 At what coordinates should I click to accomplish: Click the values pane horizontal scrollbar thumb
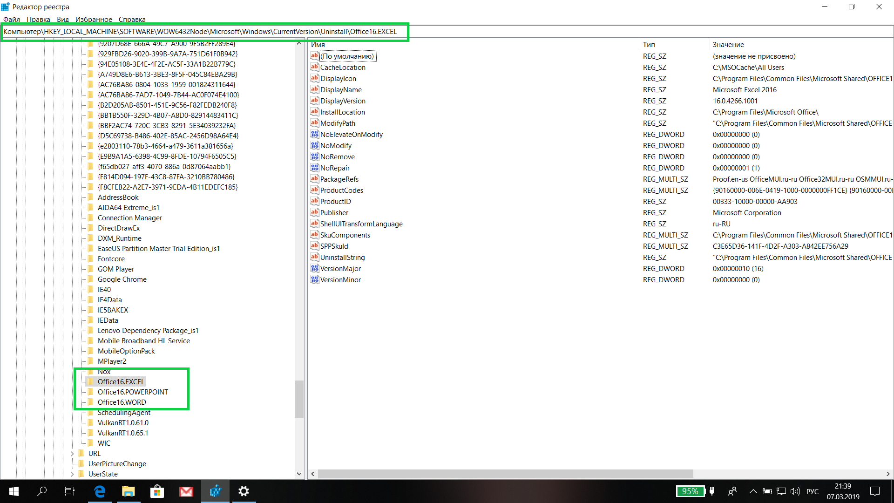(x=505, y=474)
